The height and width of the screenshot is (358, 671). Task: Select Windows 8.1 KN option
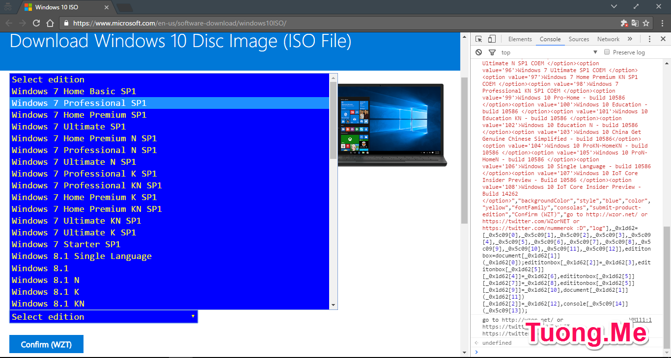[169, 304]
